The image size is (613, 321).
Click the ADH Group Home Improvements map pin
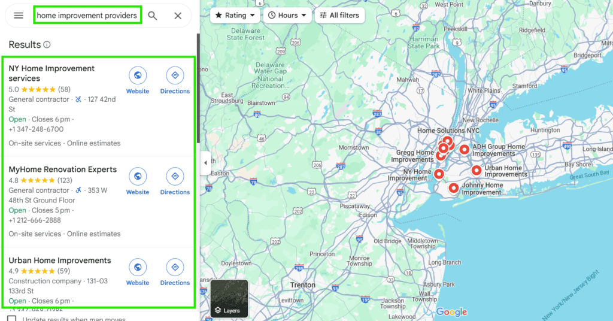(464, 149)
